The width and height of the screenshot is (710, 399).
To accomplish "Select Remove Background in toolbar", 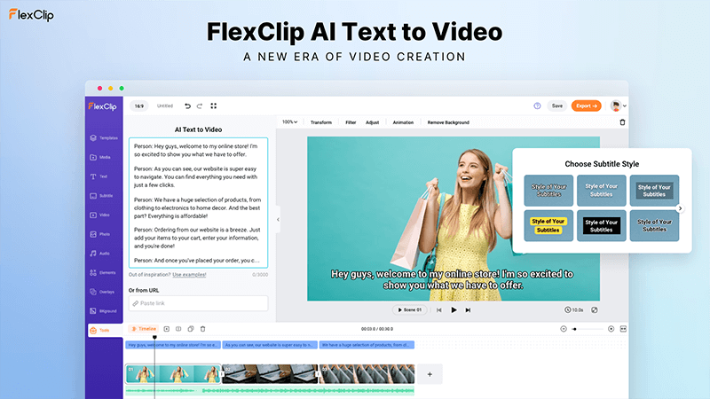I will coord(448,122).
